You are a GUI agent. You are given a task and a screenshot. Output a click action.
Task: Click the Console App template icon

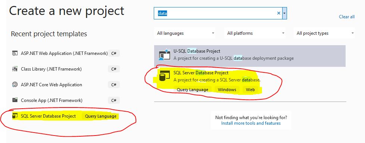(x=15, y=100)
